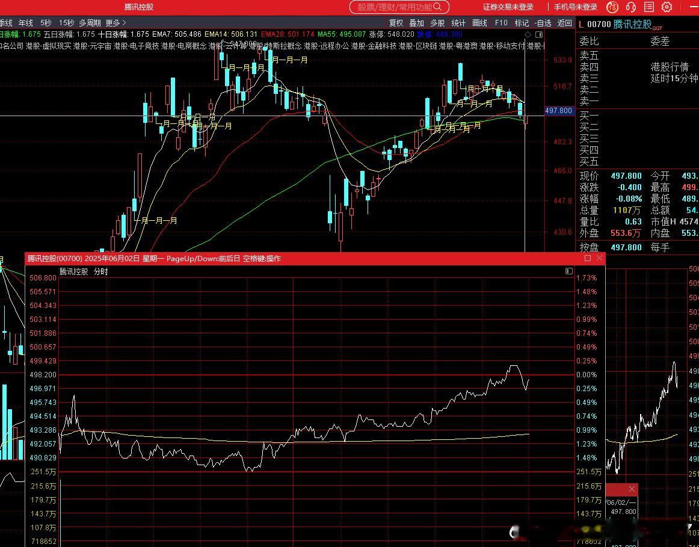699x547 pixels.
Task: Click the 港股-区块链 sector tag
Action: click(x=417, y=46)
